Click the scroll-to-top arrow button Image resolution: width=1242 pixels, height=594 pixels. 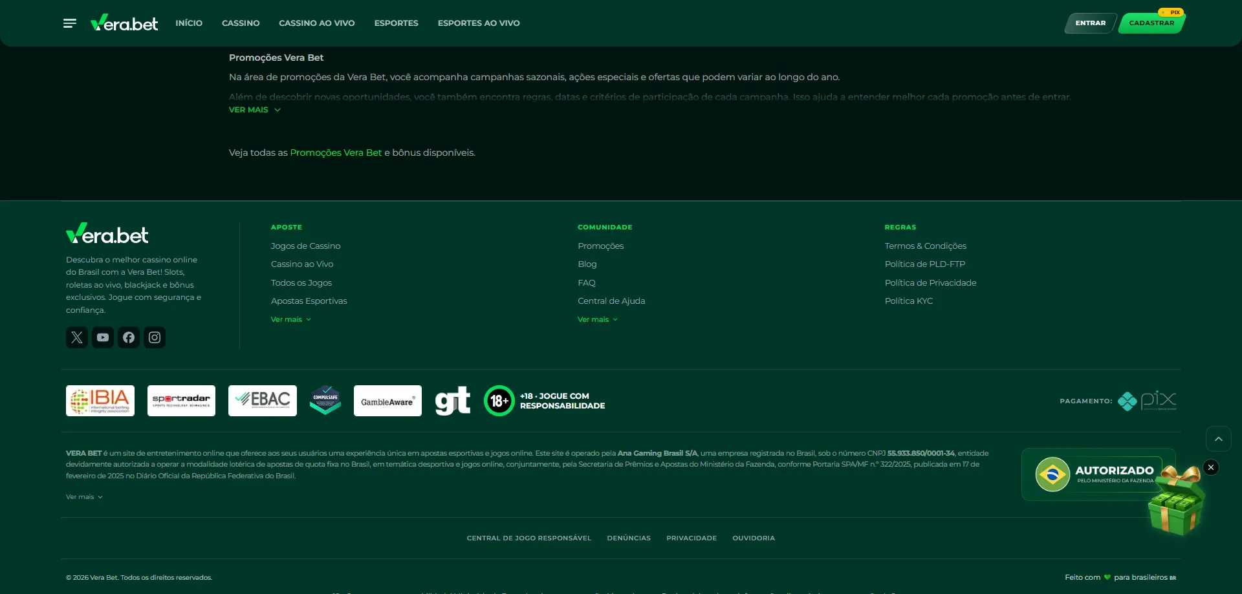point(1219,439)
